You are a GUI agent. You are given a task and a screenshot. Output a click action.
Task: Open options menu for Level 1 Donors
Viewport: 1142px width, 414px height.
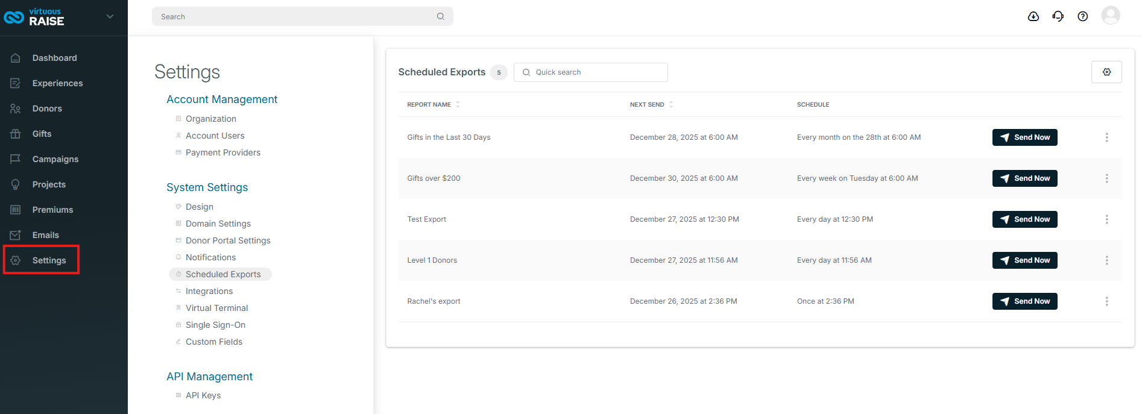point(1106,260)
